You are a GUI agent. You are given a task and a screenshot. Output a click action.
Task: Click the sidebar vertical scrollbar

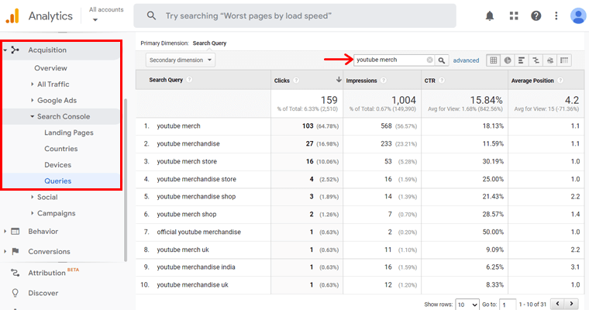point(126,181)
